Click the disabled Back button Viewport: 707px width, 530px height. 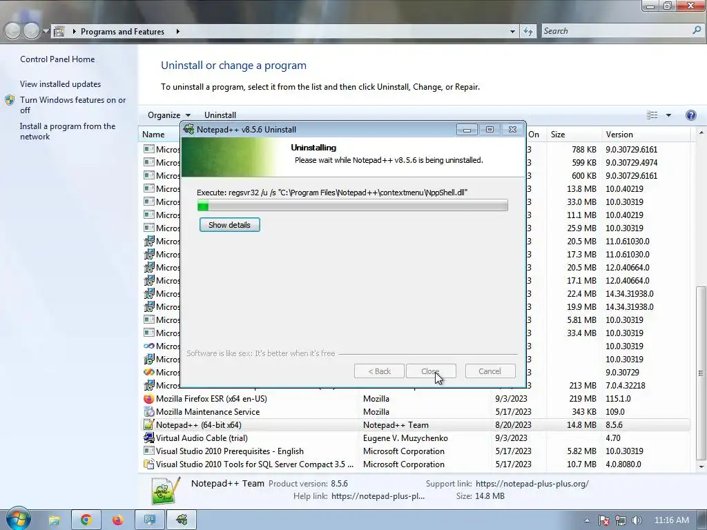[x=379, y=371]
